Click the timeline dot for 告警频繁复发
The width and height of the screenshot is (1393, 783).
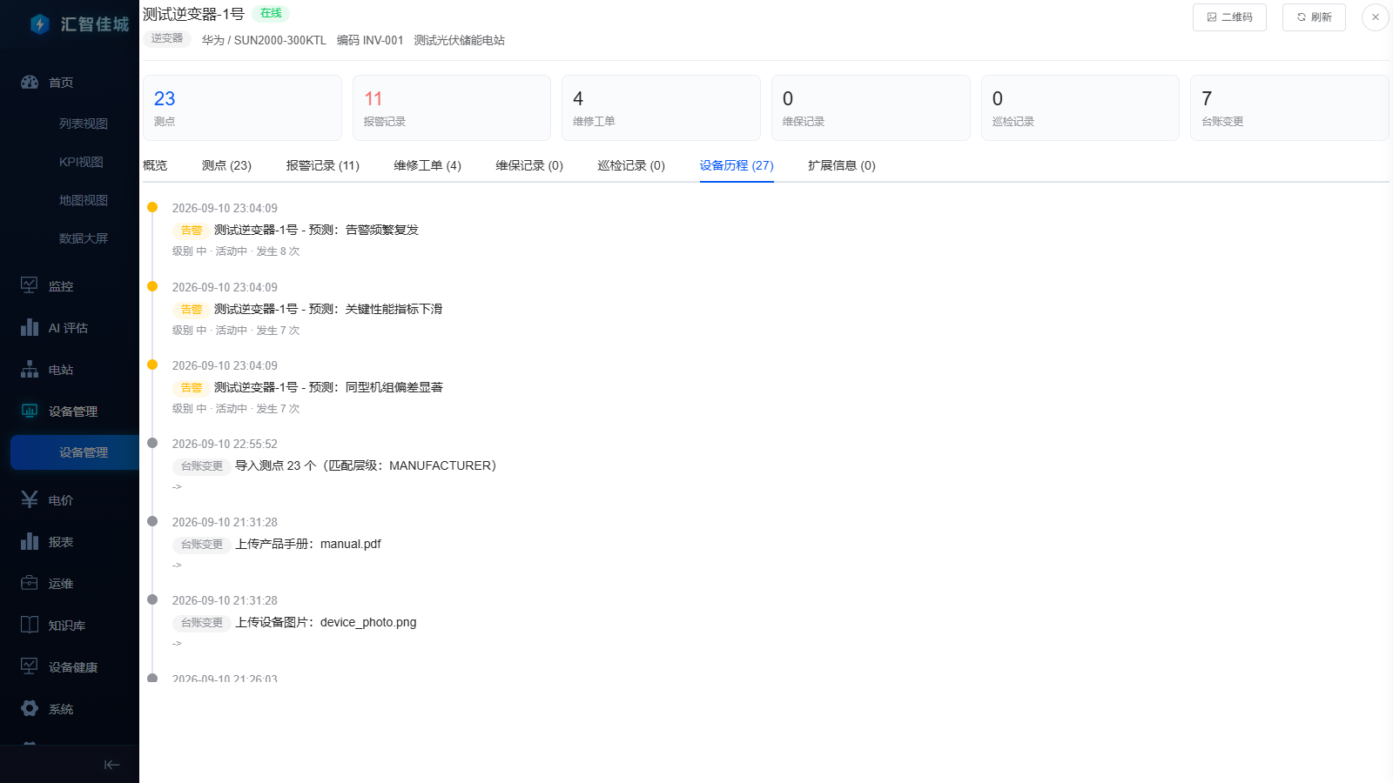point(152,207)
